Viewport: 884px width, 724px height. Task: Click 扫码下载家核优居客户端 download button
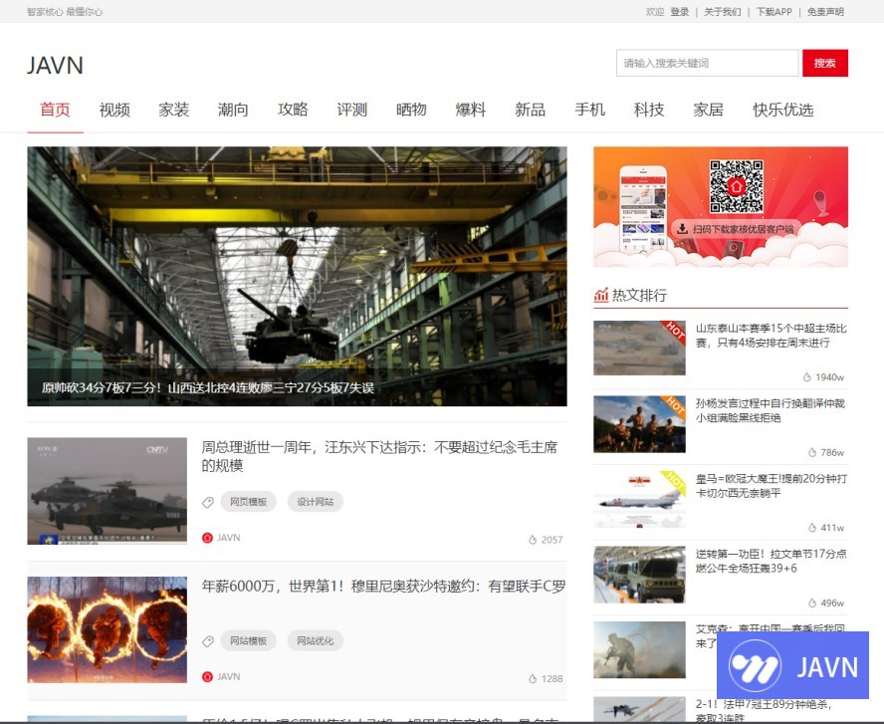736,229
